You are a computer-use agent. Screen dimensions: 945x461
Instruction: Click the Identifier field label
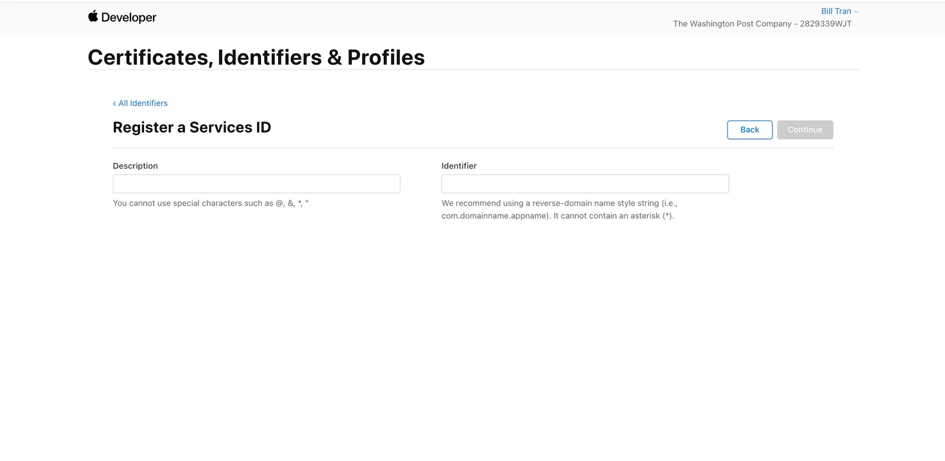pos(459,166)
